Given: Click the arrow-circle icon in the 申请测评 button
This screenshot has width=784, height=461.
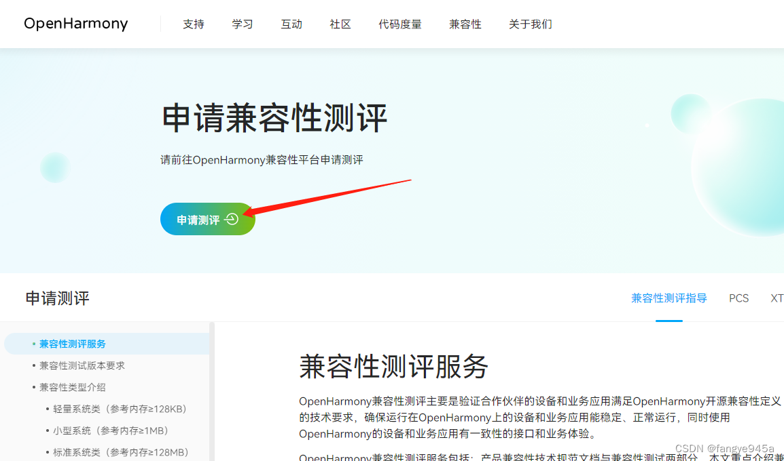Looking at the screenshot, I should (232, 219).
